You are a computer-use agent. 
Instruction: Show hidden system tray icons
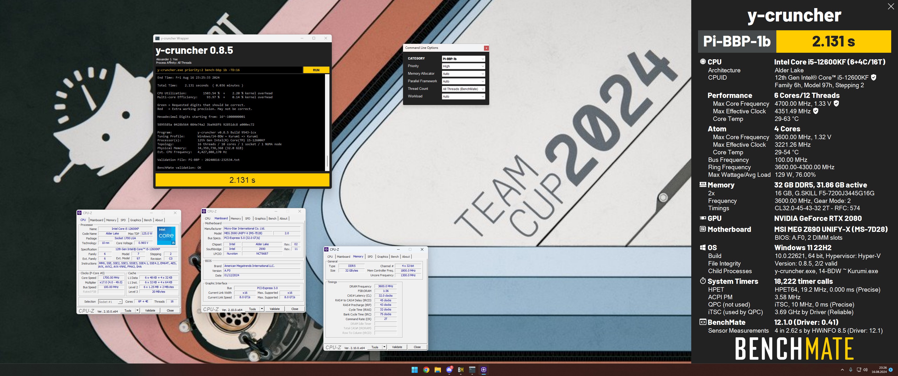(842, 370)
